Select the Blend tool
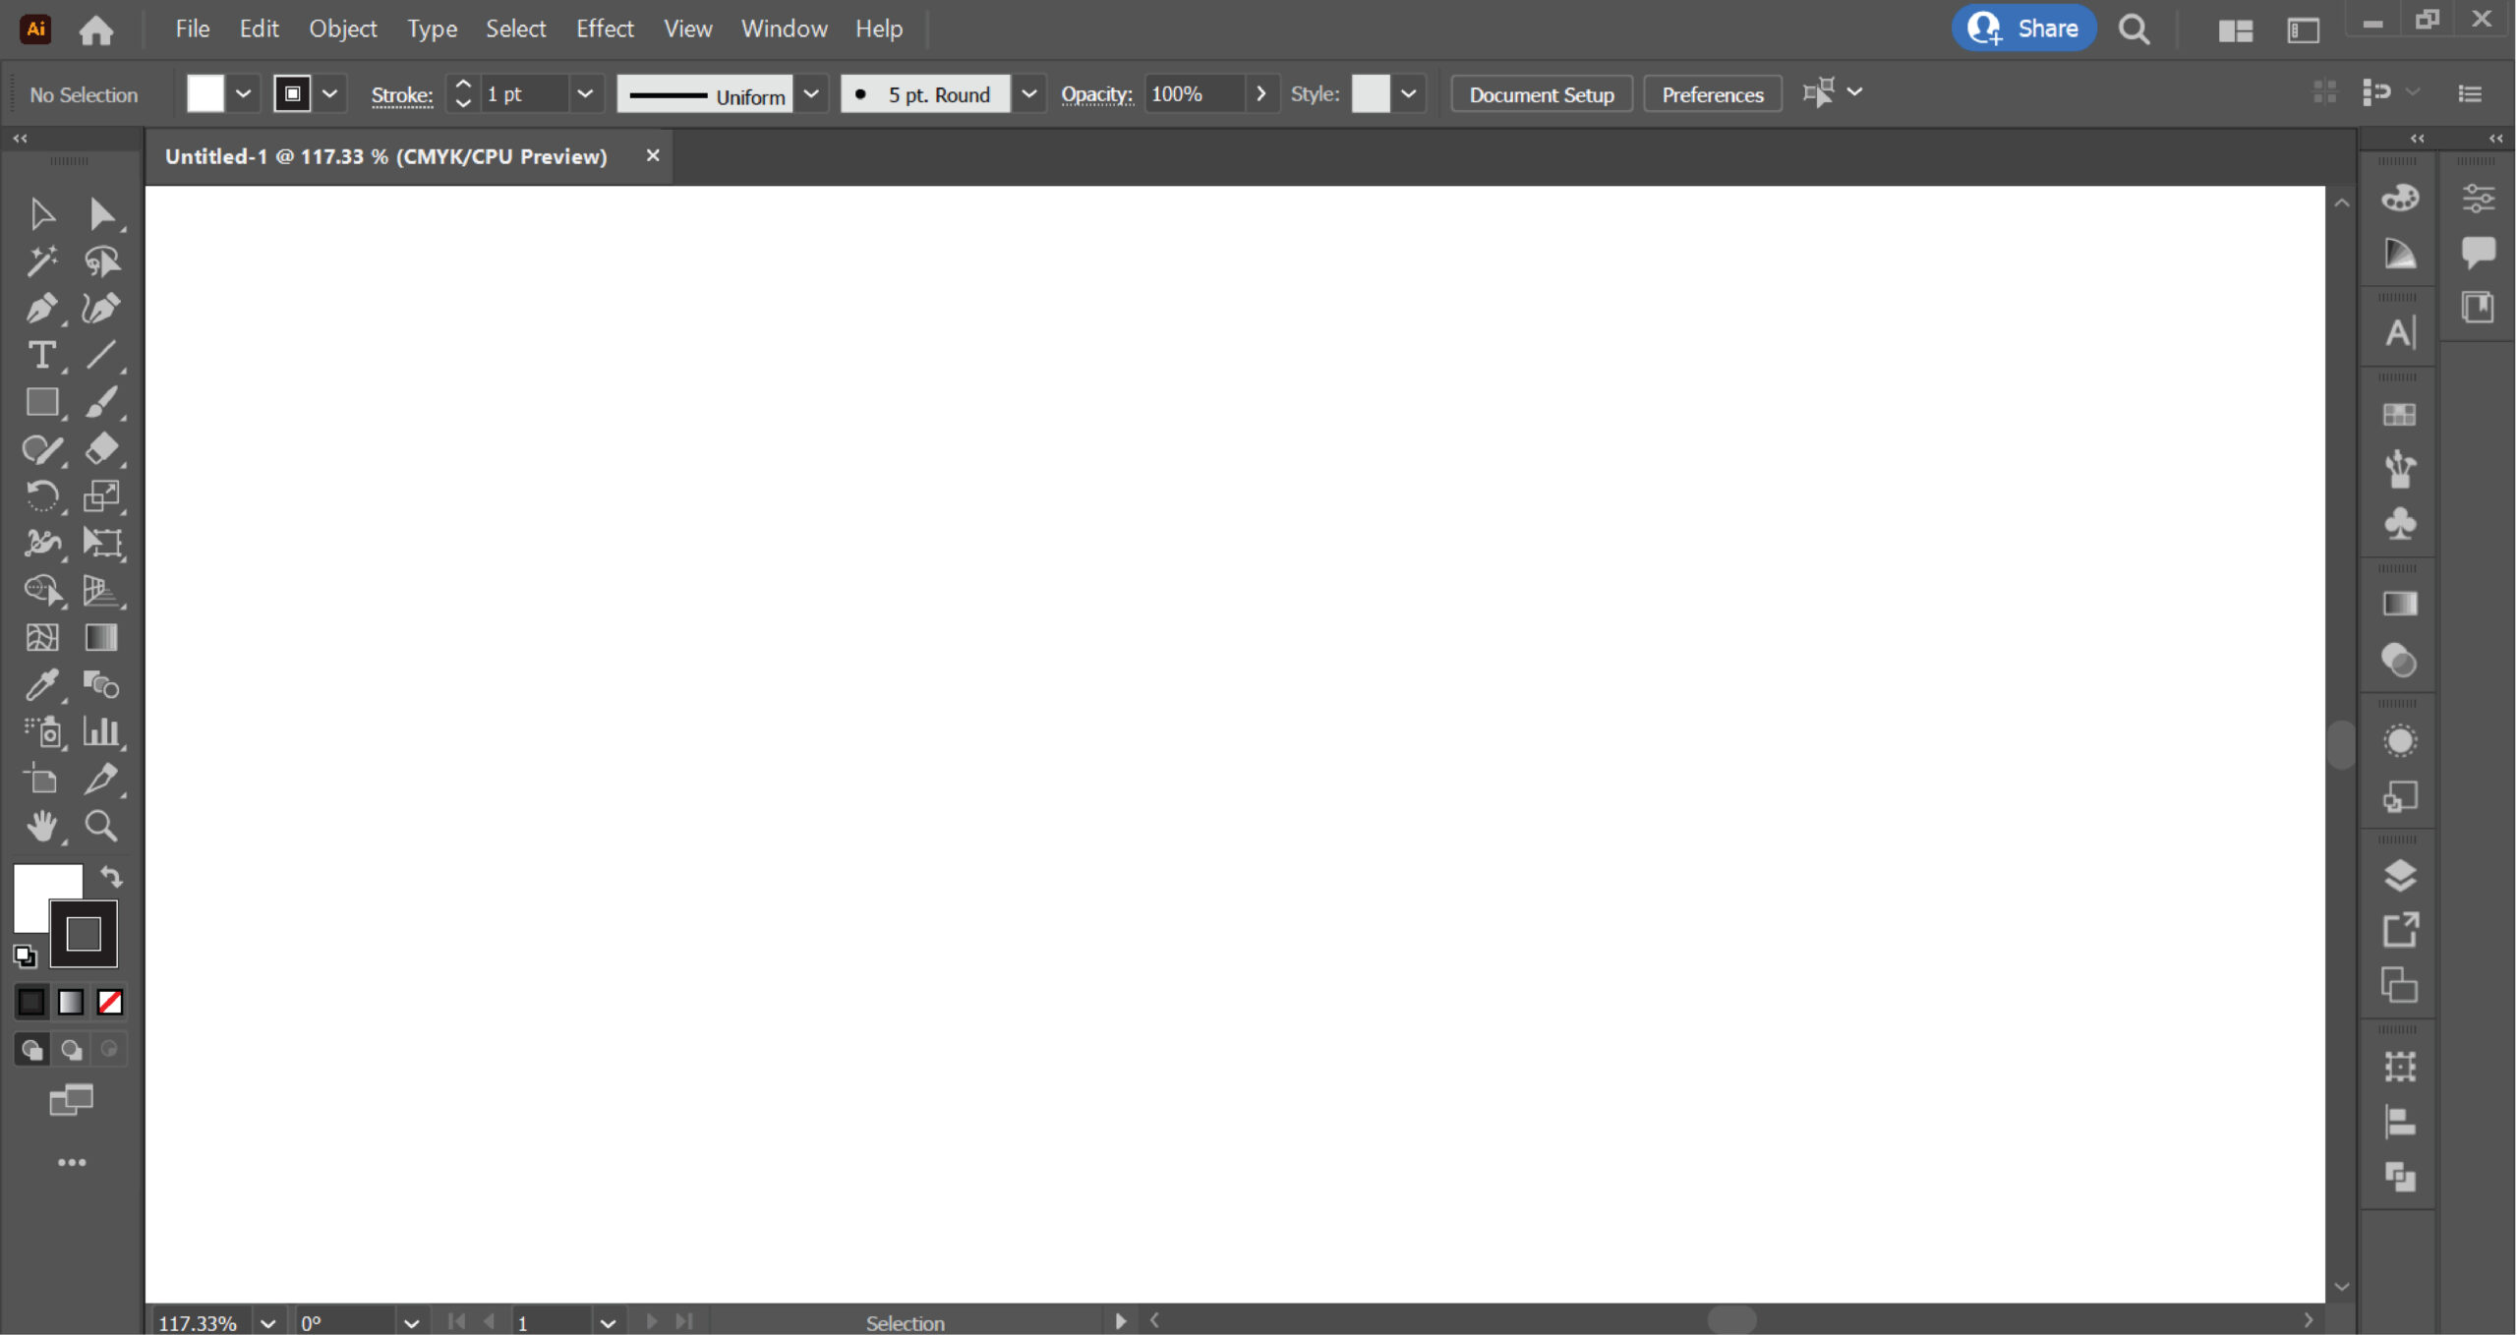Screen dimensions: 2517x1335 click(x=101, y=684)
